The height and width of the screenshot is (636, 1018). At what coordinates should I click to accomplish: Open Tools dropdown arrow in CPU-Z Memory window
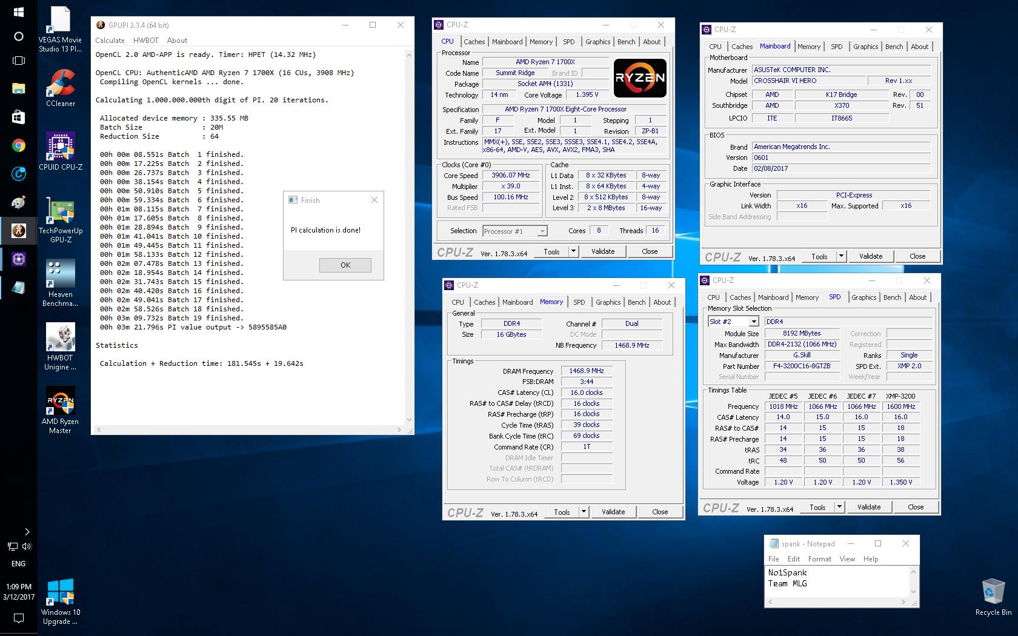pyautogui.click(x=584, y=512)
